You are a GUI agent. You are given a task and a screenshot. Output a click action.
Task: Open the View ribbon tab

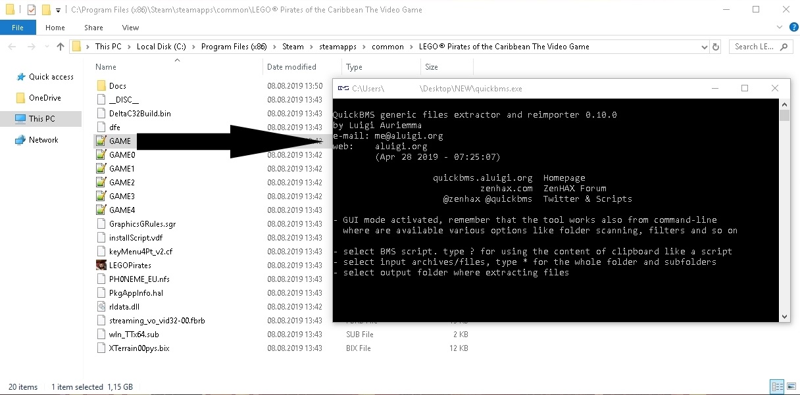coord(130,28)
